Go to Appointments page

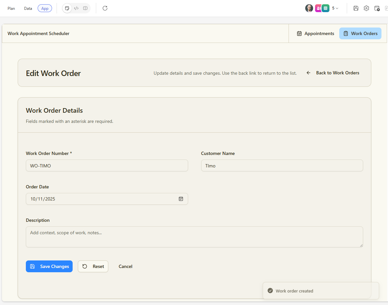click(x=315, y=33)
